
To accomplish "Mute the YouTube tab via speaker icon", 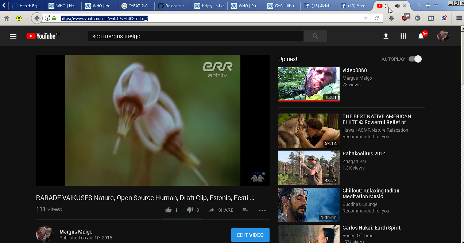I will [x=397, y=6].
